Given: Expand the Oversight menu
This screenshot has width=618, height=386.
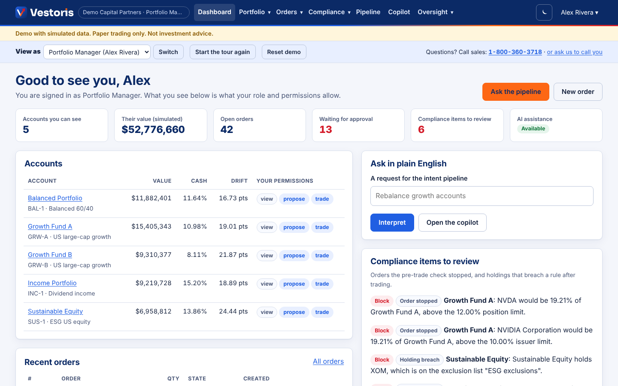Looking at the screenshot, I should pos(436,12).
